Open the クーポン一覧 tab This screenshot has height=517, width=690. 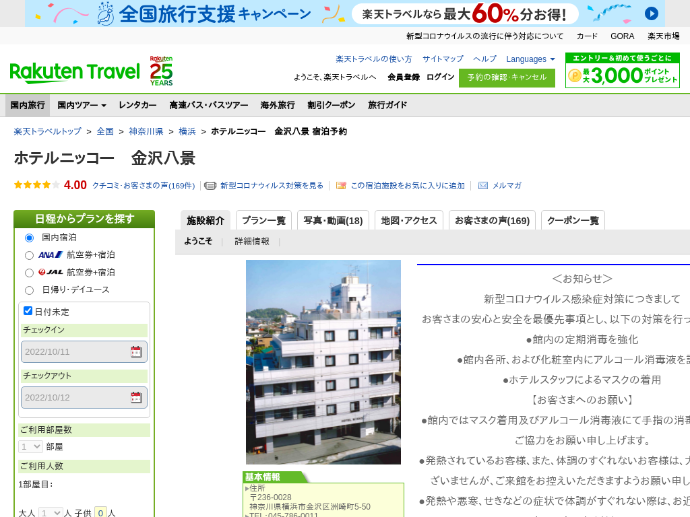click(x=573, y=220)
